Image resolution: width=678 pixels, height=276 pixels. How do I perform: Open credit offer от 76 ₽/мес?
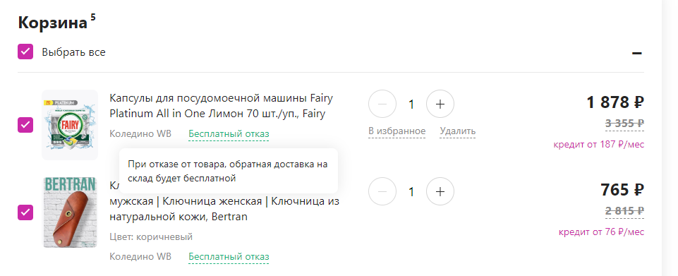point(602,232)
